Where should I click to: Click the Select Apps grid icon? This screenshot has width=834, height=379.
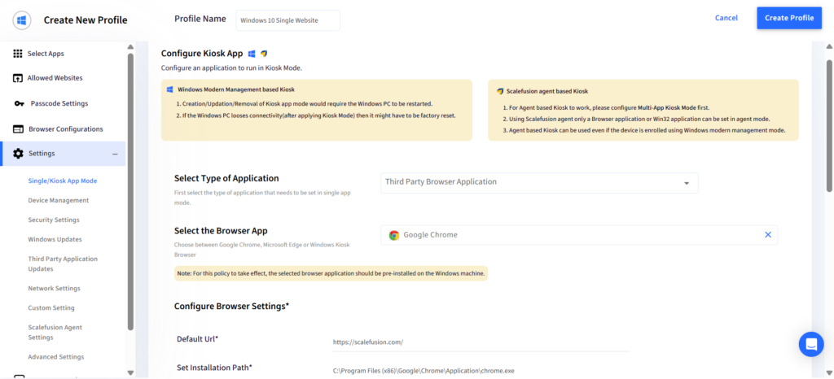tap(18, 54)
